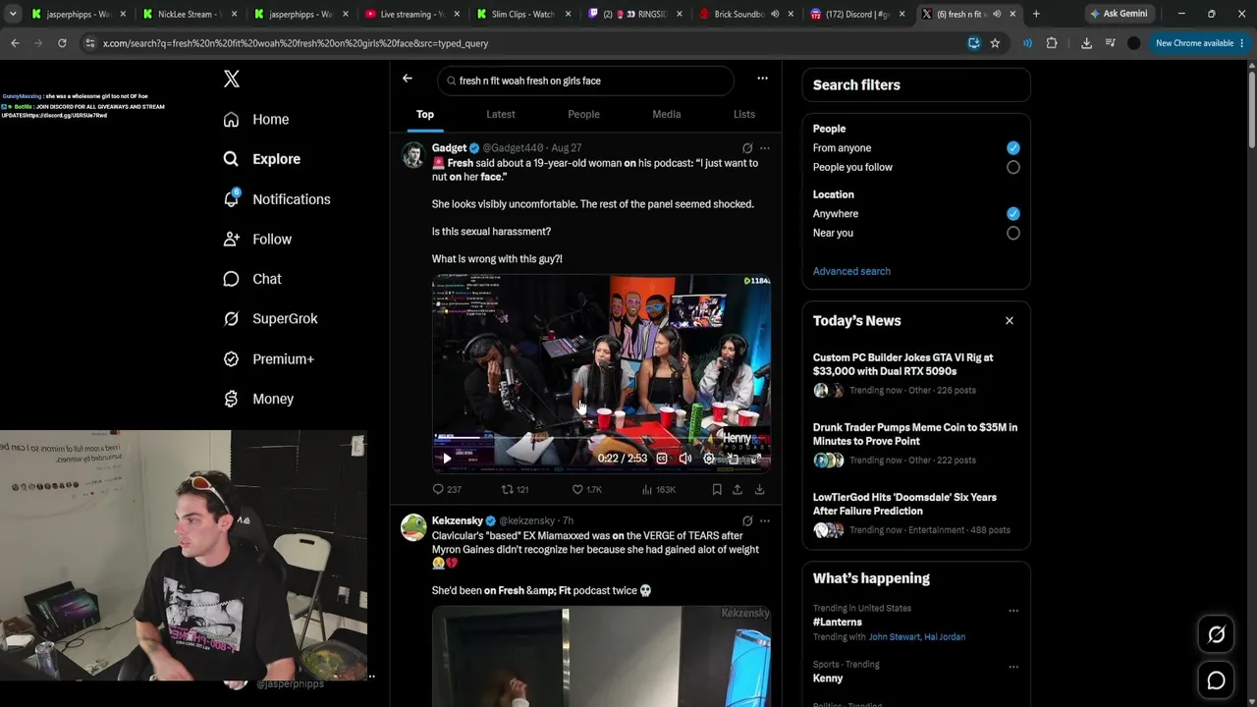Open Gadget's profile avatar
This screenshot has width=1257, height=707.
click(x=413, y=156)
